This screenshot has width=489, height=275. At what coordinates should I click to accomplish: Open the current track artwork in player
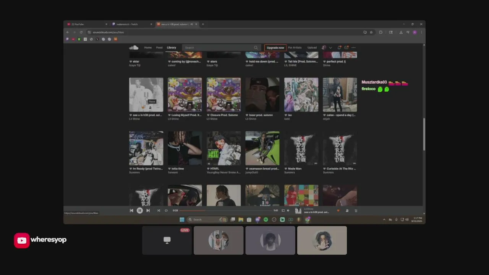(298, 210)
